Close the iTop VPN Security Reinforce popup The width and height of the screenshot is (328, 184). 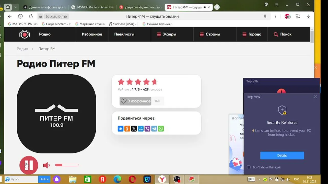pyautogui.click(x=315, y=97)
